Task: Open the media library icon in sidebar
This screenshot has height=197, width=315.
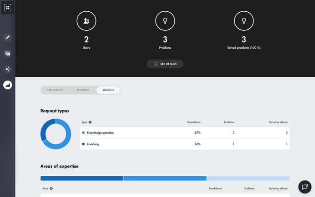Action: point(8,53)
